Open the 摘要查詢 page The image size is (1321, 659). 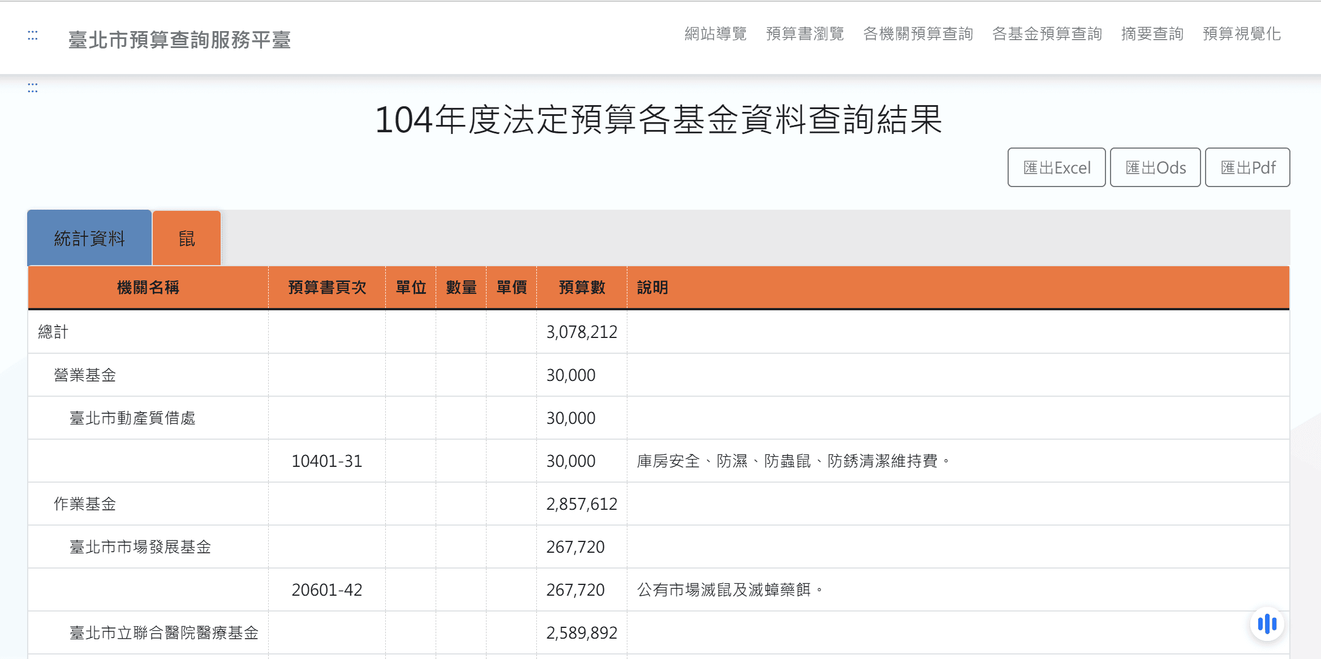point(1152,34)
